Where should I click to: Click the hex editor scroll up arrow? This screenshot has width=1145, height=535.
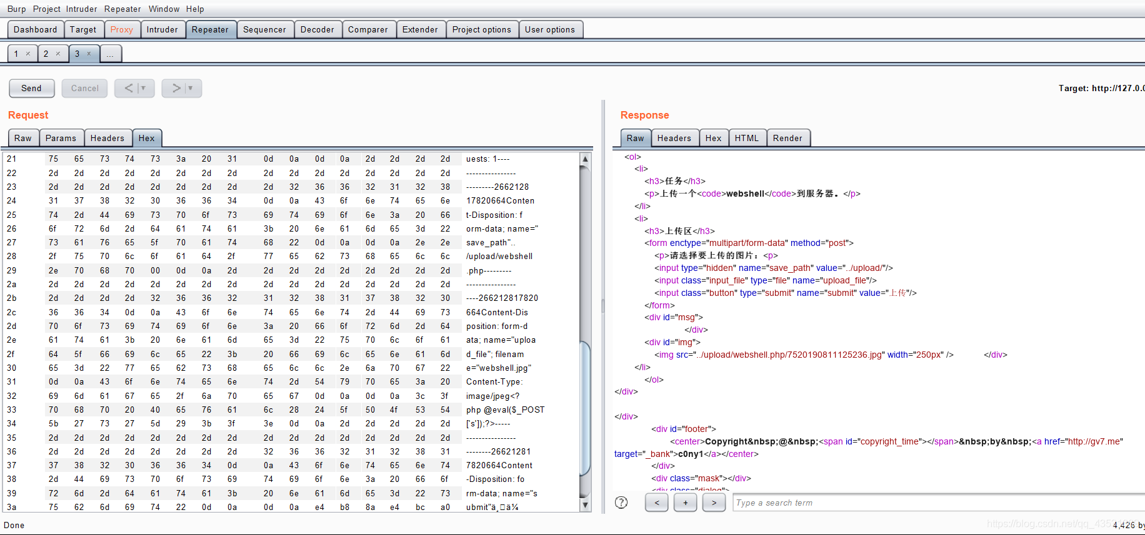click(586, 159)
